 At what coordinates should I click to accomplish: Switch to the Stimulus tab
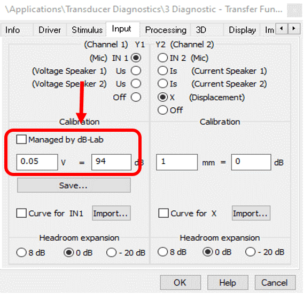tap(87, 30)
